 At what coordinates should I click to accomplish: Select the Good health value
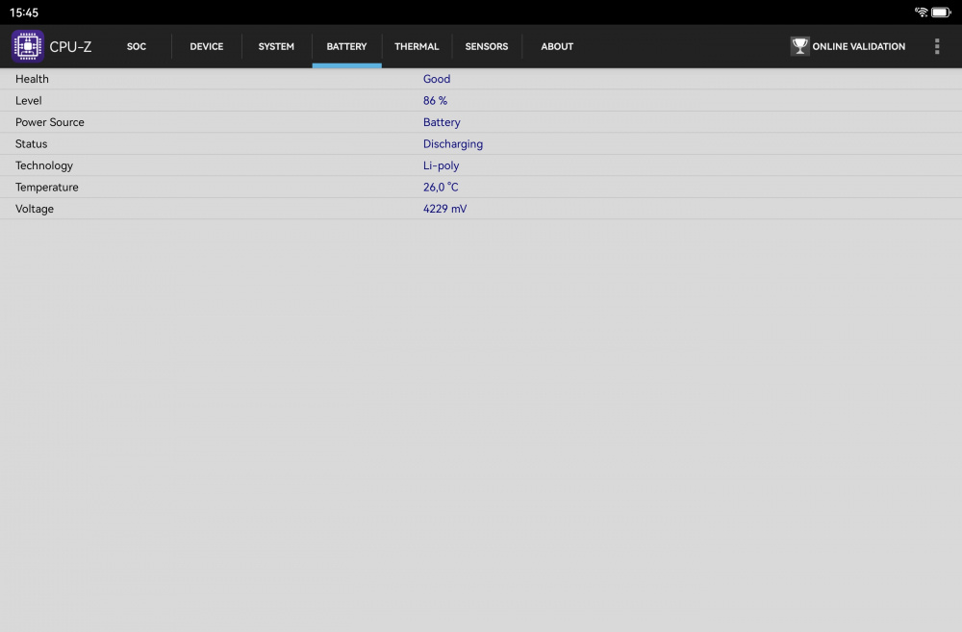click(437, 79)
